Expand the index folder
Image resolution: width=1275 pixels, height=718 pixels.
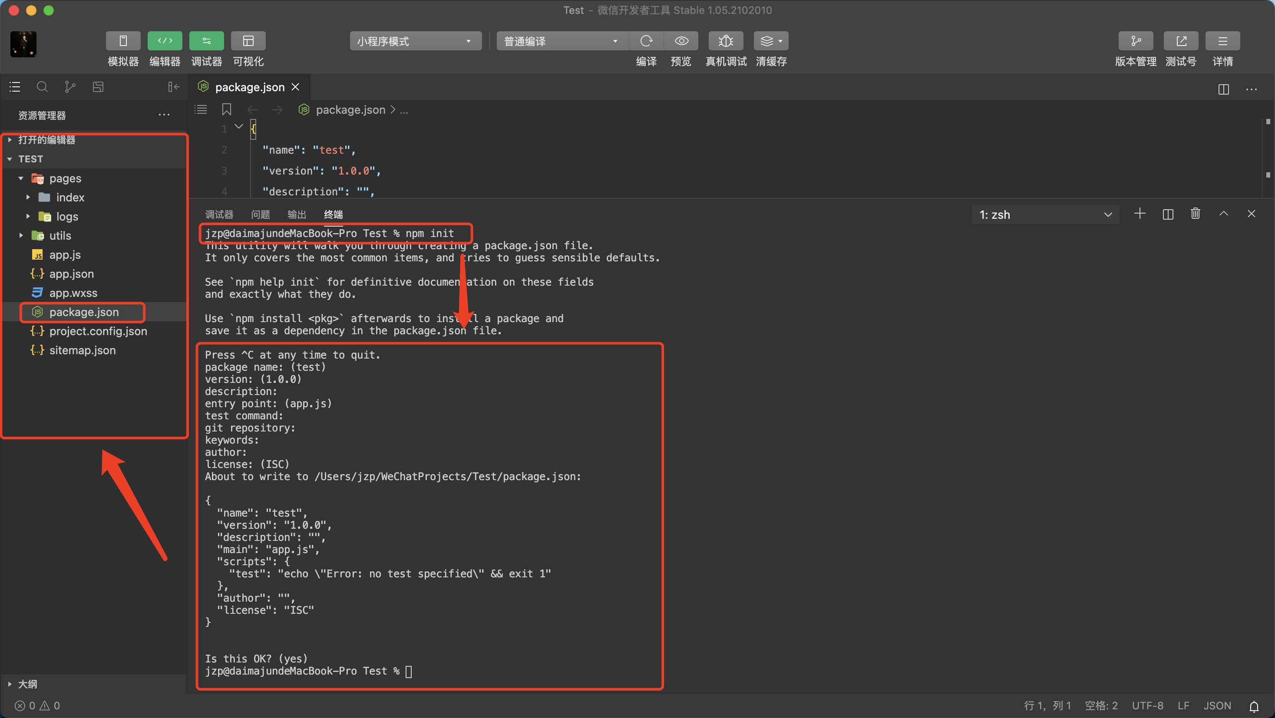pos(94,198)
